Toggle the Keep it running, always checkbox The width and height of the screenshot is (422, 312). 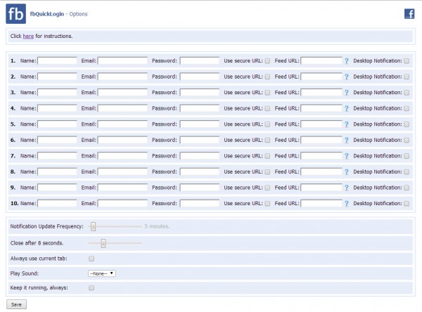[91, 287]
